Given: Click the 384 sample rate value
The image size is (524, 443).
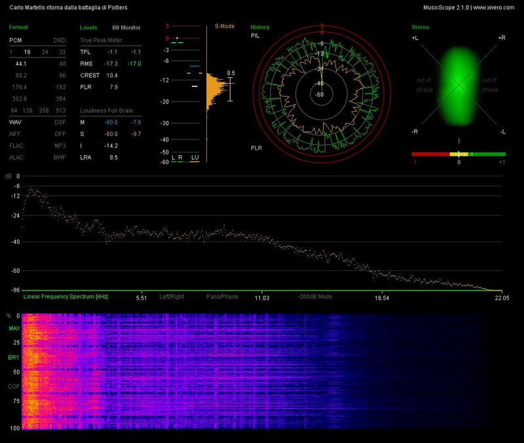Looking at the screenshot, I should point(61,99).
